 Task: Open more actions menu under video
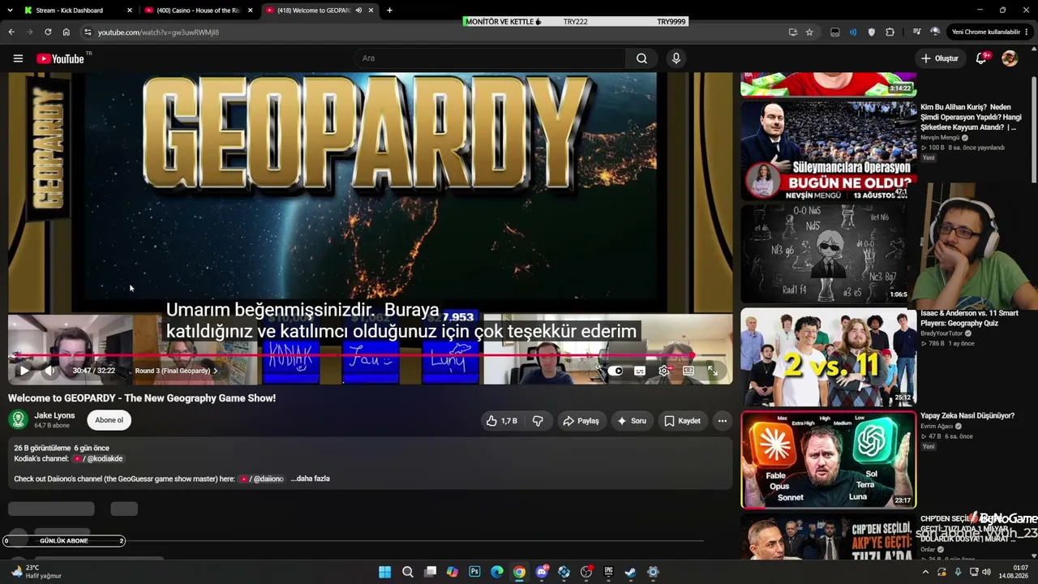click(723, 421)
